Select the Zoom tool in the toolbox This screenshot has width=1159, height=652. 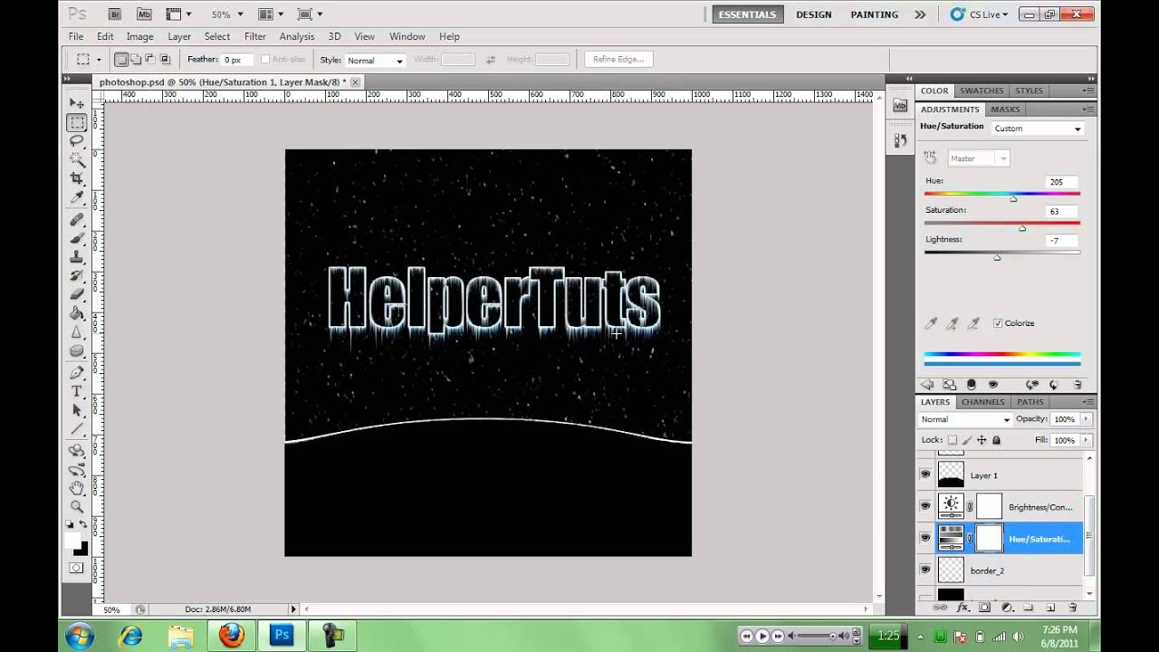(77, 507)
